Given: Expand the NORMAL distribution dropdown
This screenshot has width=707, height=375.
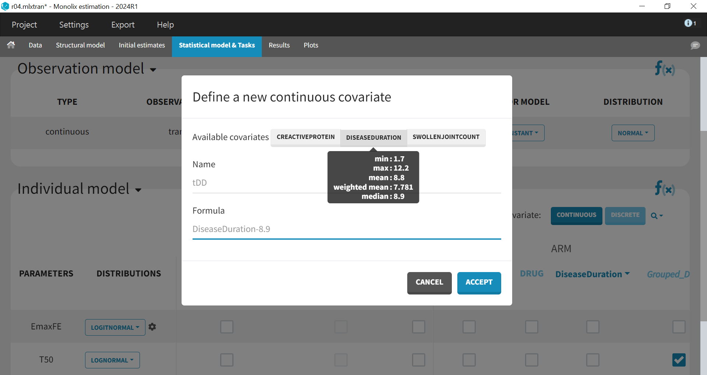Looking at the screenshot, I should (x=633, y=133).
